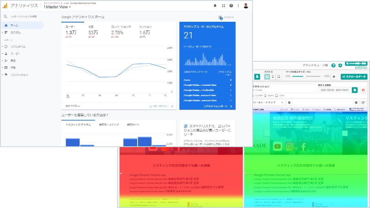370x208 pixels.
Task: Open the 1 Master View dropdown
Action: pos(57,7)
